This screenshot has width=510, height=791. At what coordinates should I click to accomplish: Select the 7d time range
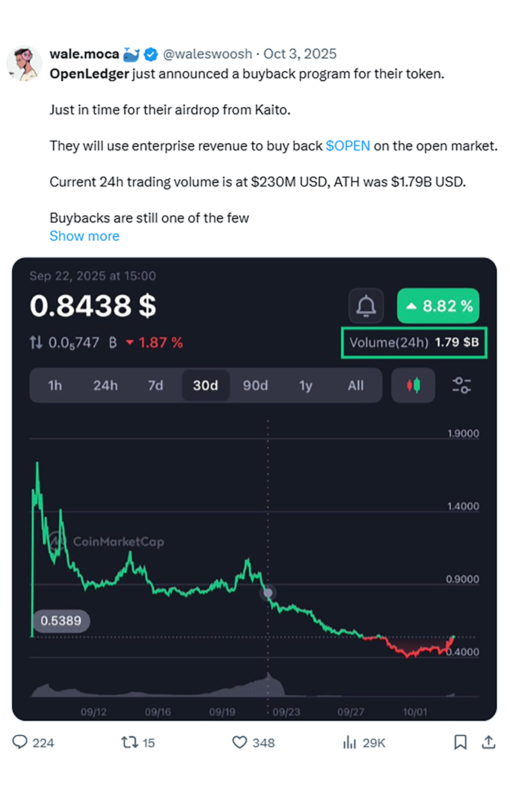[x=155, y=385]
